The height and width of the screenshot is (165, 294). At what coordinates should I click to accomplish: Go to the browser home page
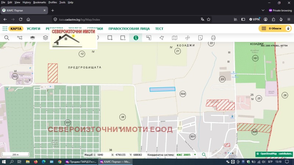coord(28,19)
